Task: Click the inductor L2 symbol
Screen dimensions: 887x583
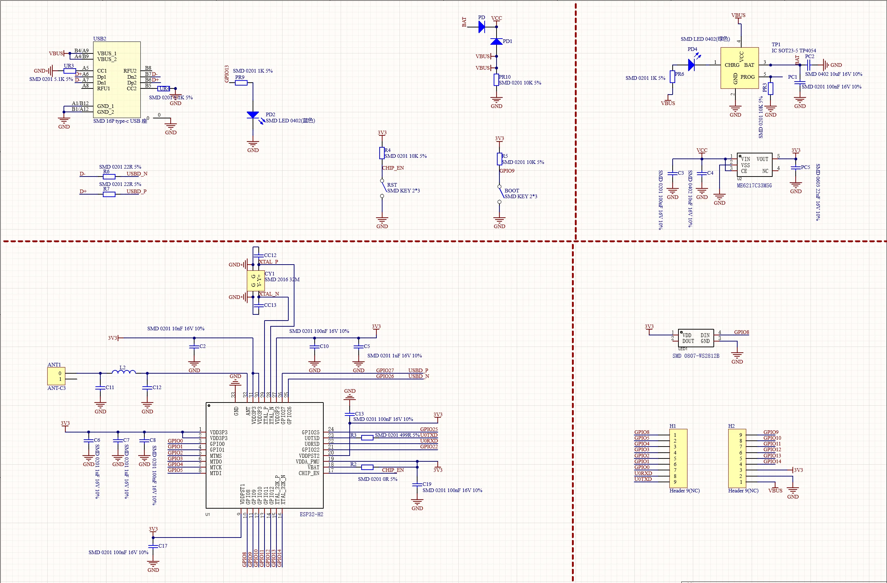Action: [124, 372]
